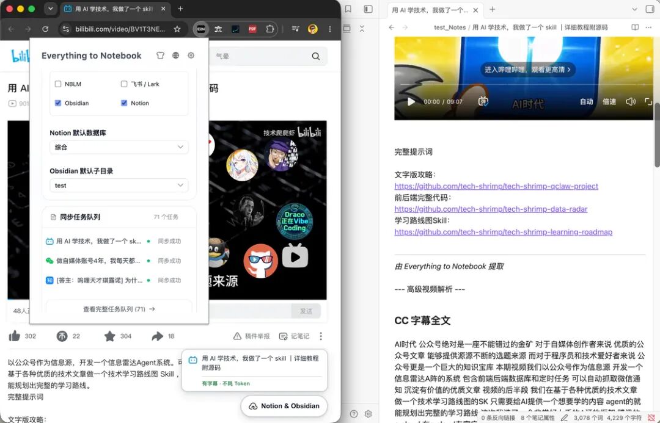Open the Chrome extensions puzzle icon
The image size is (660, 423).
pos(270,29)
